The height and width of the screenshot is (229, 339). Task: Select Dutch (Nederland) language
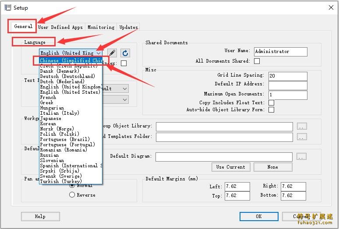click(x=71, y=82)
